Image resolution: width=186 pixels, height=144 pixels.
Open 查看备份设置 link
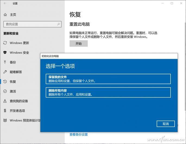[x=78, y=134]
